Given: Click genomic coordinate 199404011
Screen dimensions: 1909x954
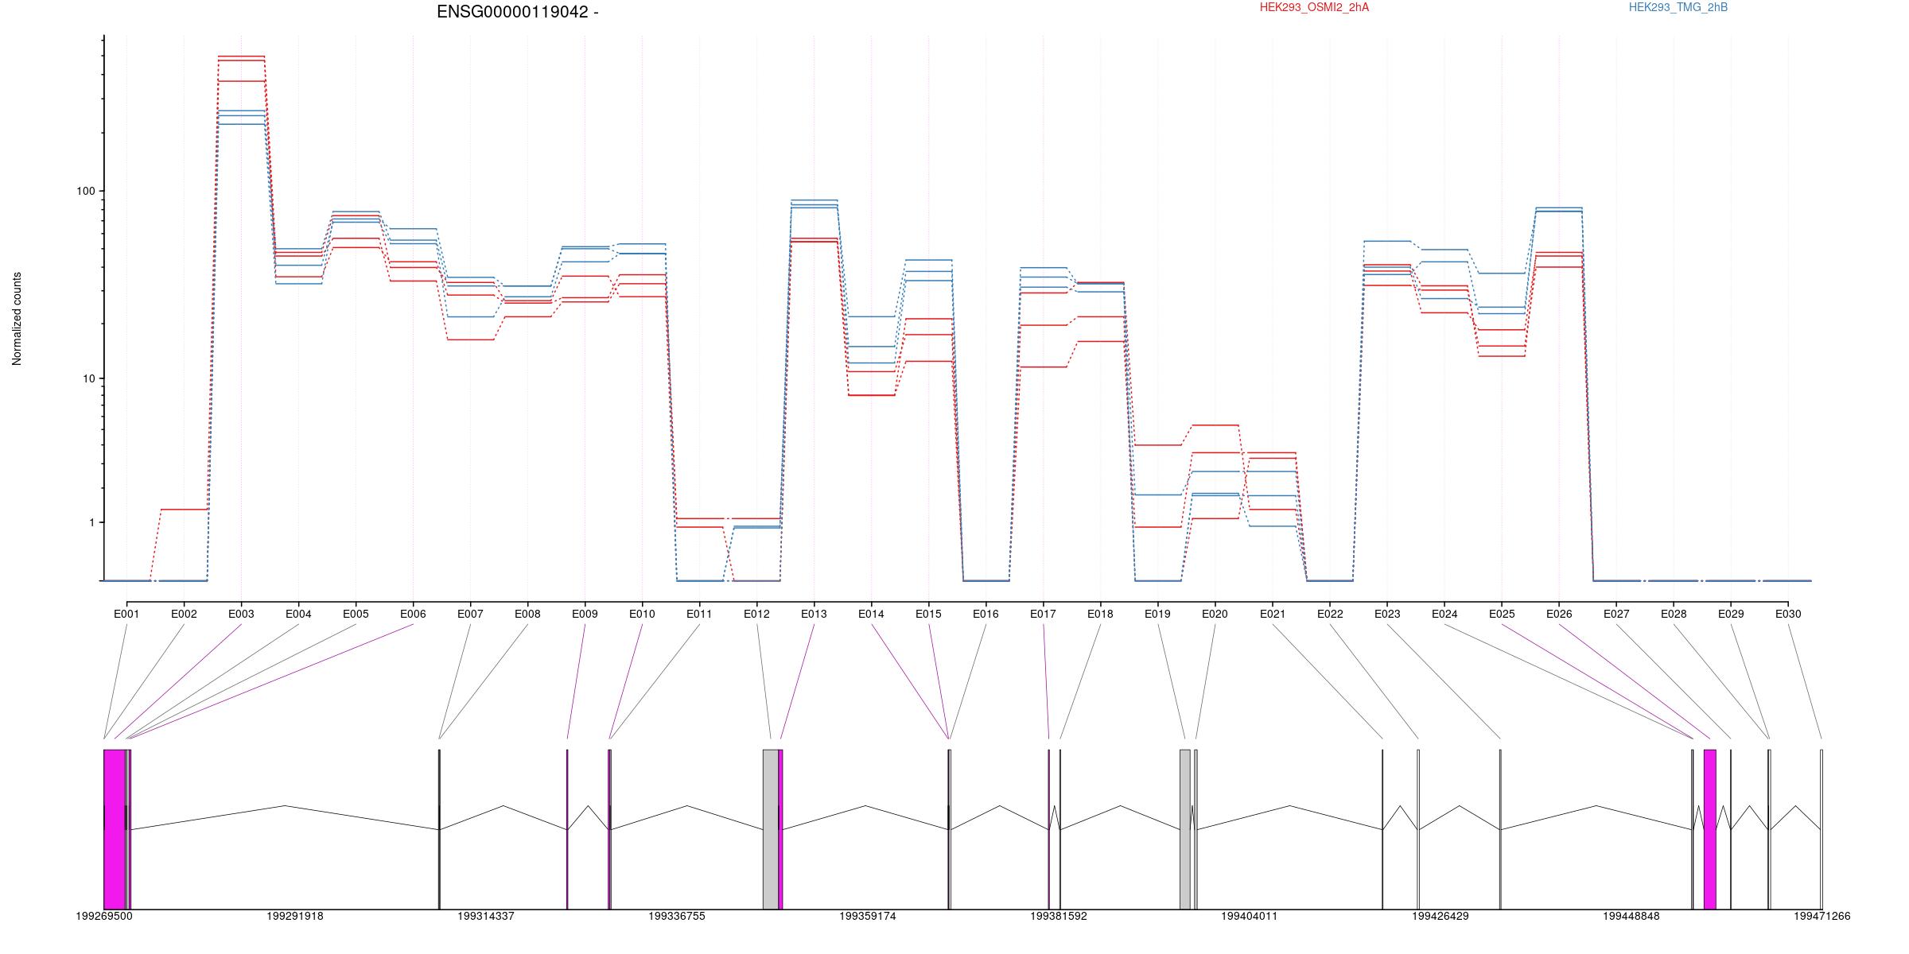Looking at the screenshot, I should coord(1250,917).
